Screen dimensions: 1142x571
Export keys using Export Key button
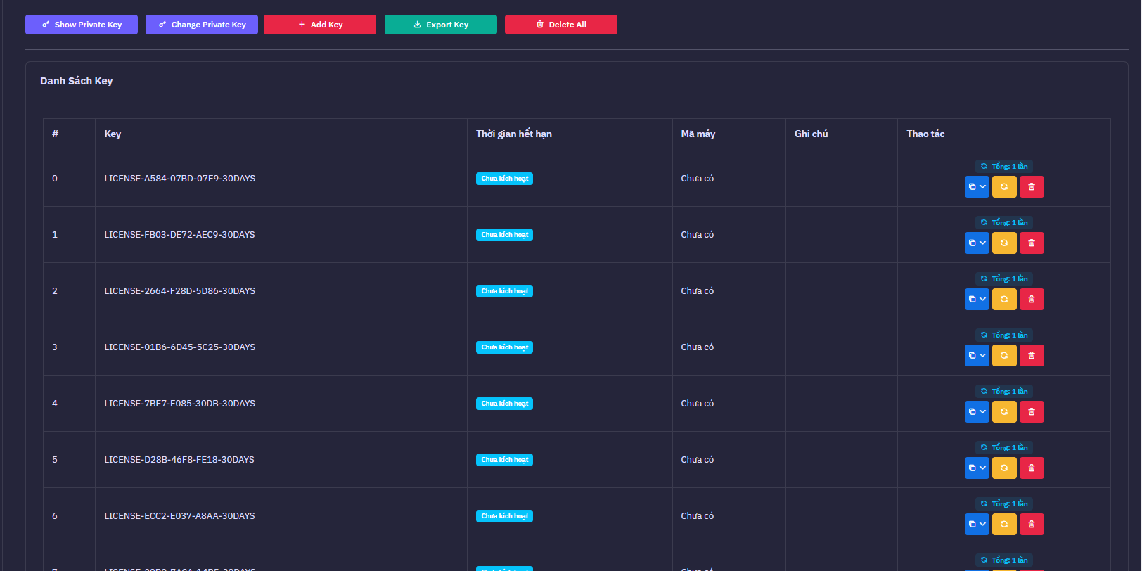(441, 25)
